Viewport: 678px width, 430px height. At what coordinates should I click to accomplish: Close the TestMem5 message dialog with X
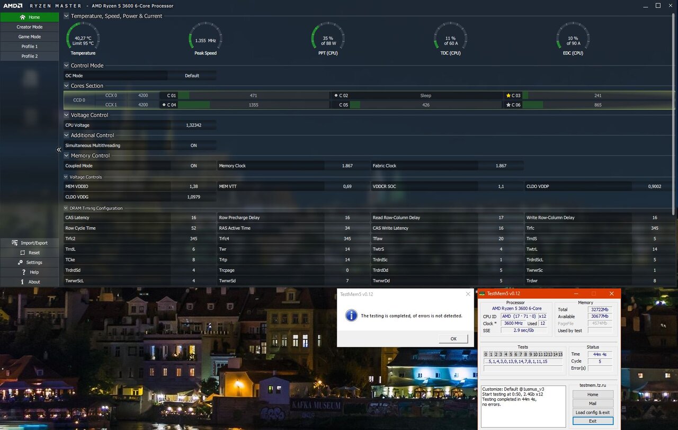[x=468, y=294]
